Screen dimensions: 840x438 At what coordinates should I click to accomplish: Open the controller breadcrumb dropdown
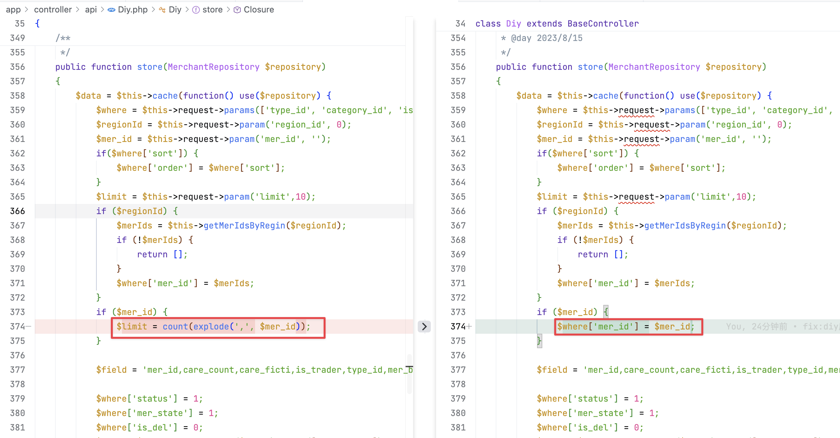click(53, 10)
